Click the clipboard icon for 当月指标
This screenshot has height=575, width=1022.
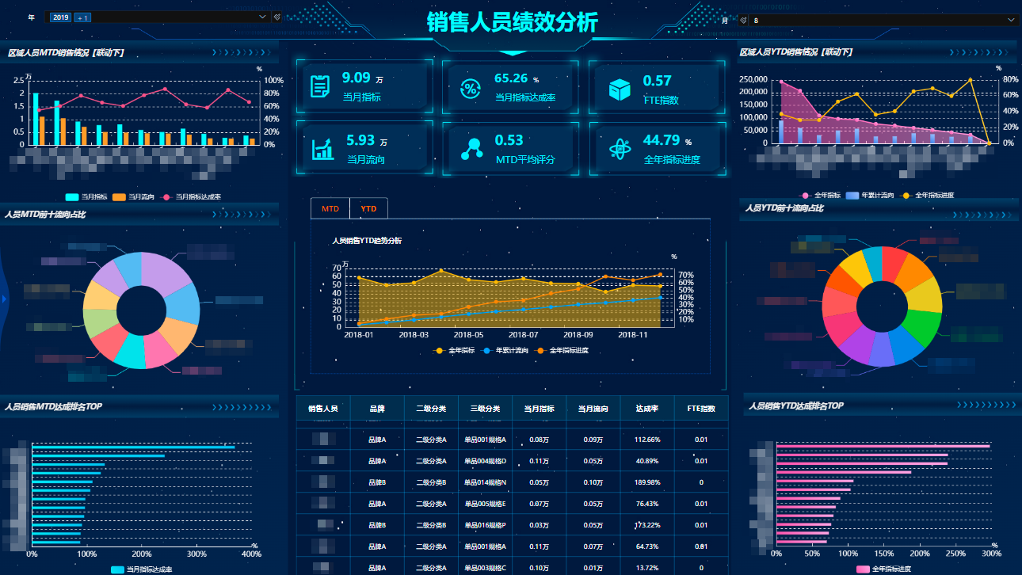pyautogui.click(x=320, y=86)
